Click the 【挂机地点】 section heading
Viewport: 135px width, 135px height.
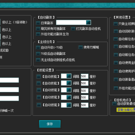(x=123, y=100)
